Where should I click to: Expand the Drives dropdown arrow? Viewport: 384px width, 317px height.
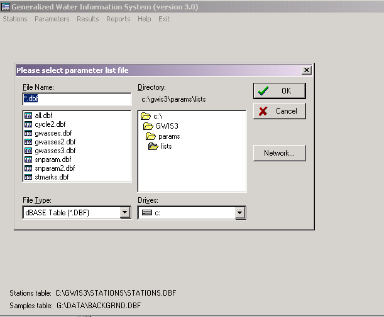point(239,213)
